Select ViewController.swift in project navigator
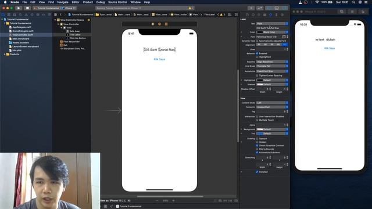 click(23, 35)
